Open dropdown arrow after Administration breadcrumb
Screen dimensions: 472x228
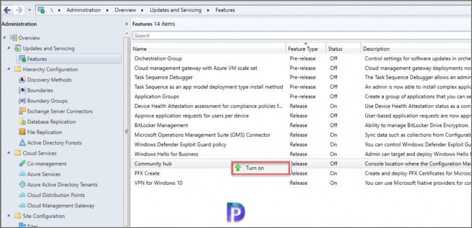point(107,10)
